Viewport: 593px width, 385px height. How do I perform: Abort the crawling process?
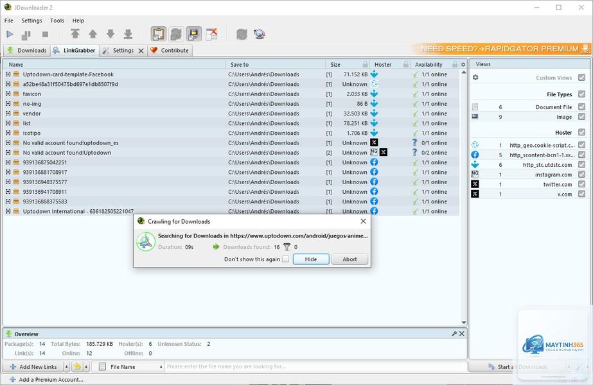(350, 259)
